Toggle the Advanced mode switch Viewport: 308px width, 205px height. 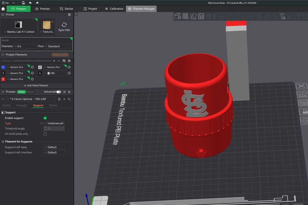[59, 92]
